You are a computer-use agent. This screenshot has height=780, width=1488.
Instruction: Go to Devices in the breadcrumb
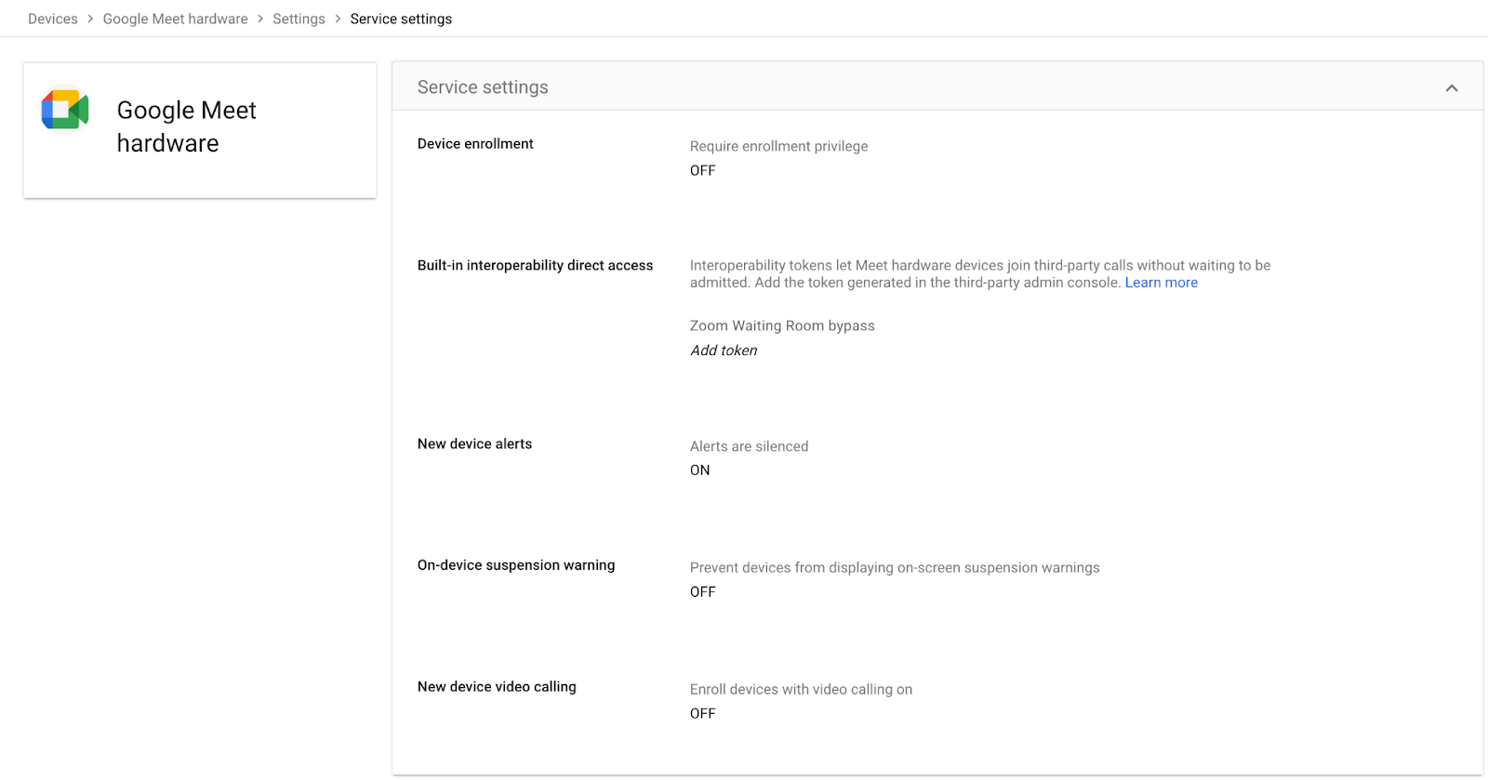pyautogui.click(x=53, y=19)
